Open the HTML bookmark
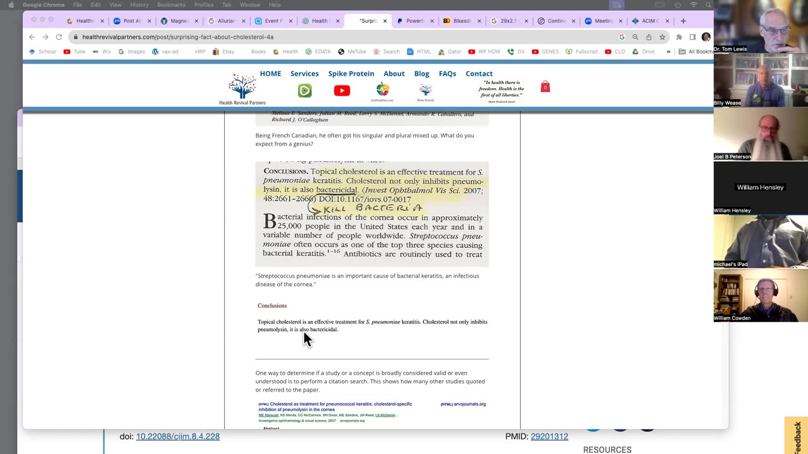The height and width of the screenshot is (454, 808). [419, 52]
